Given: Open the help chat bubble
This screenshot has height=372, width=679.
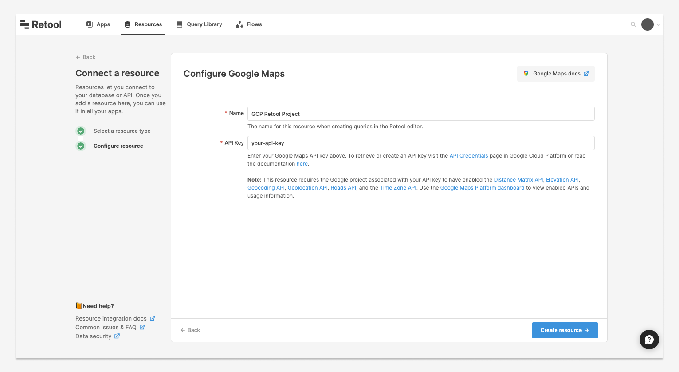Looking at the screenshot, I should (649, 340).
